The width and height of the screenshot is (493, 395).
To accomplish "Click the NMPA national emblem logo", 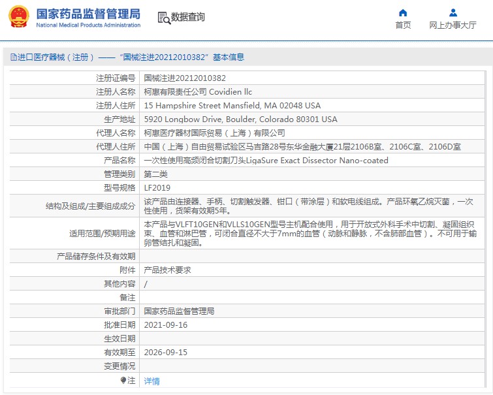I will tap(19, 17).
